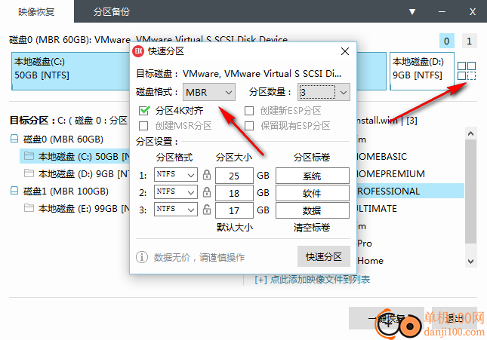487x340 pixels.
Task: Select the Pro image entry
Action: point(365,244)
